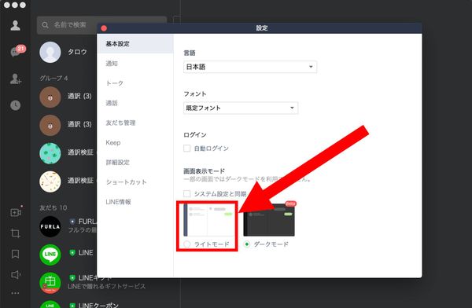Click the light mode preview thumbnail
The image size is (472, 308).
209,220
